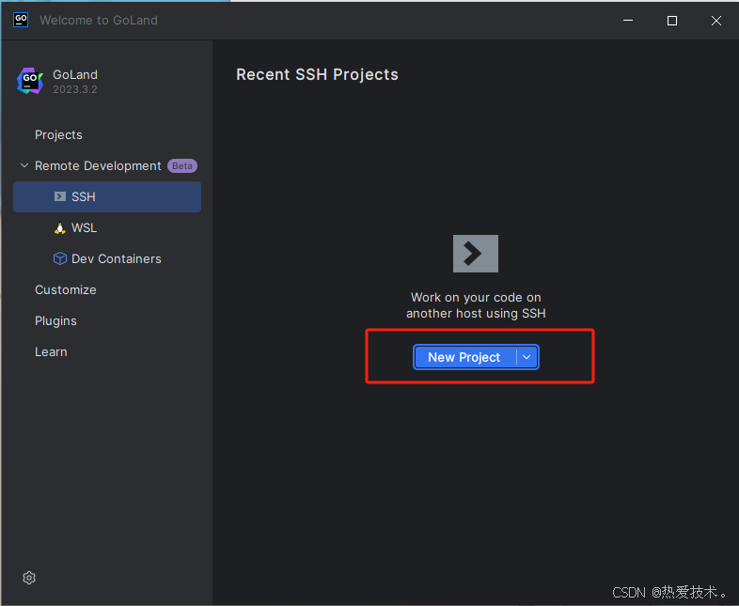Close the Welcome to GoLand window

coord(715,21)
